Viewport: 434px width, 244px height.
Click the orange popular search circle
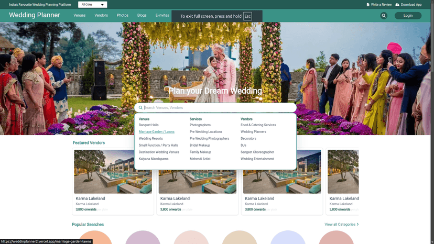(95, 237)
